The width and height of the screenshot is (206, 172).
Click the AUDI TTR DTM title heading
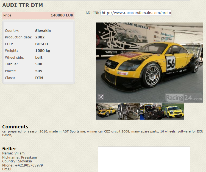click(x=23, y=5)
